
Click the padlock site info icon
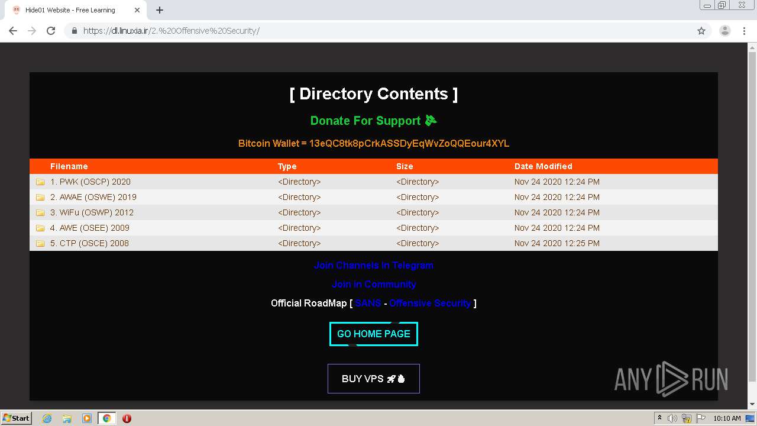pos(75,31)
